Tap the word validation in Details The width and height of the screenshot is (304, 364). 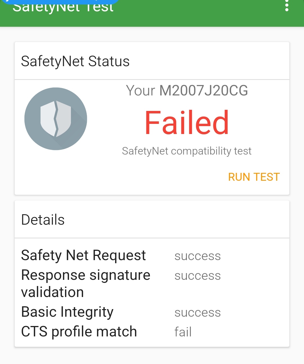[x=52, y=292]
